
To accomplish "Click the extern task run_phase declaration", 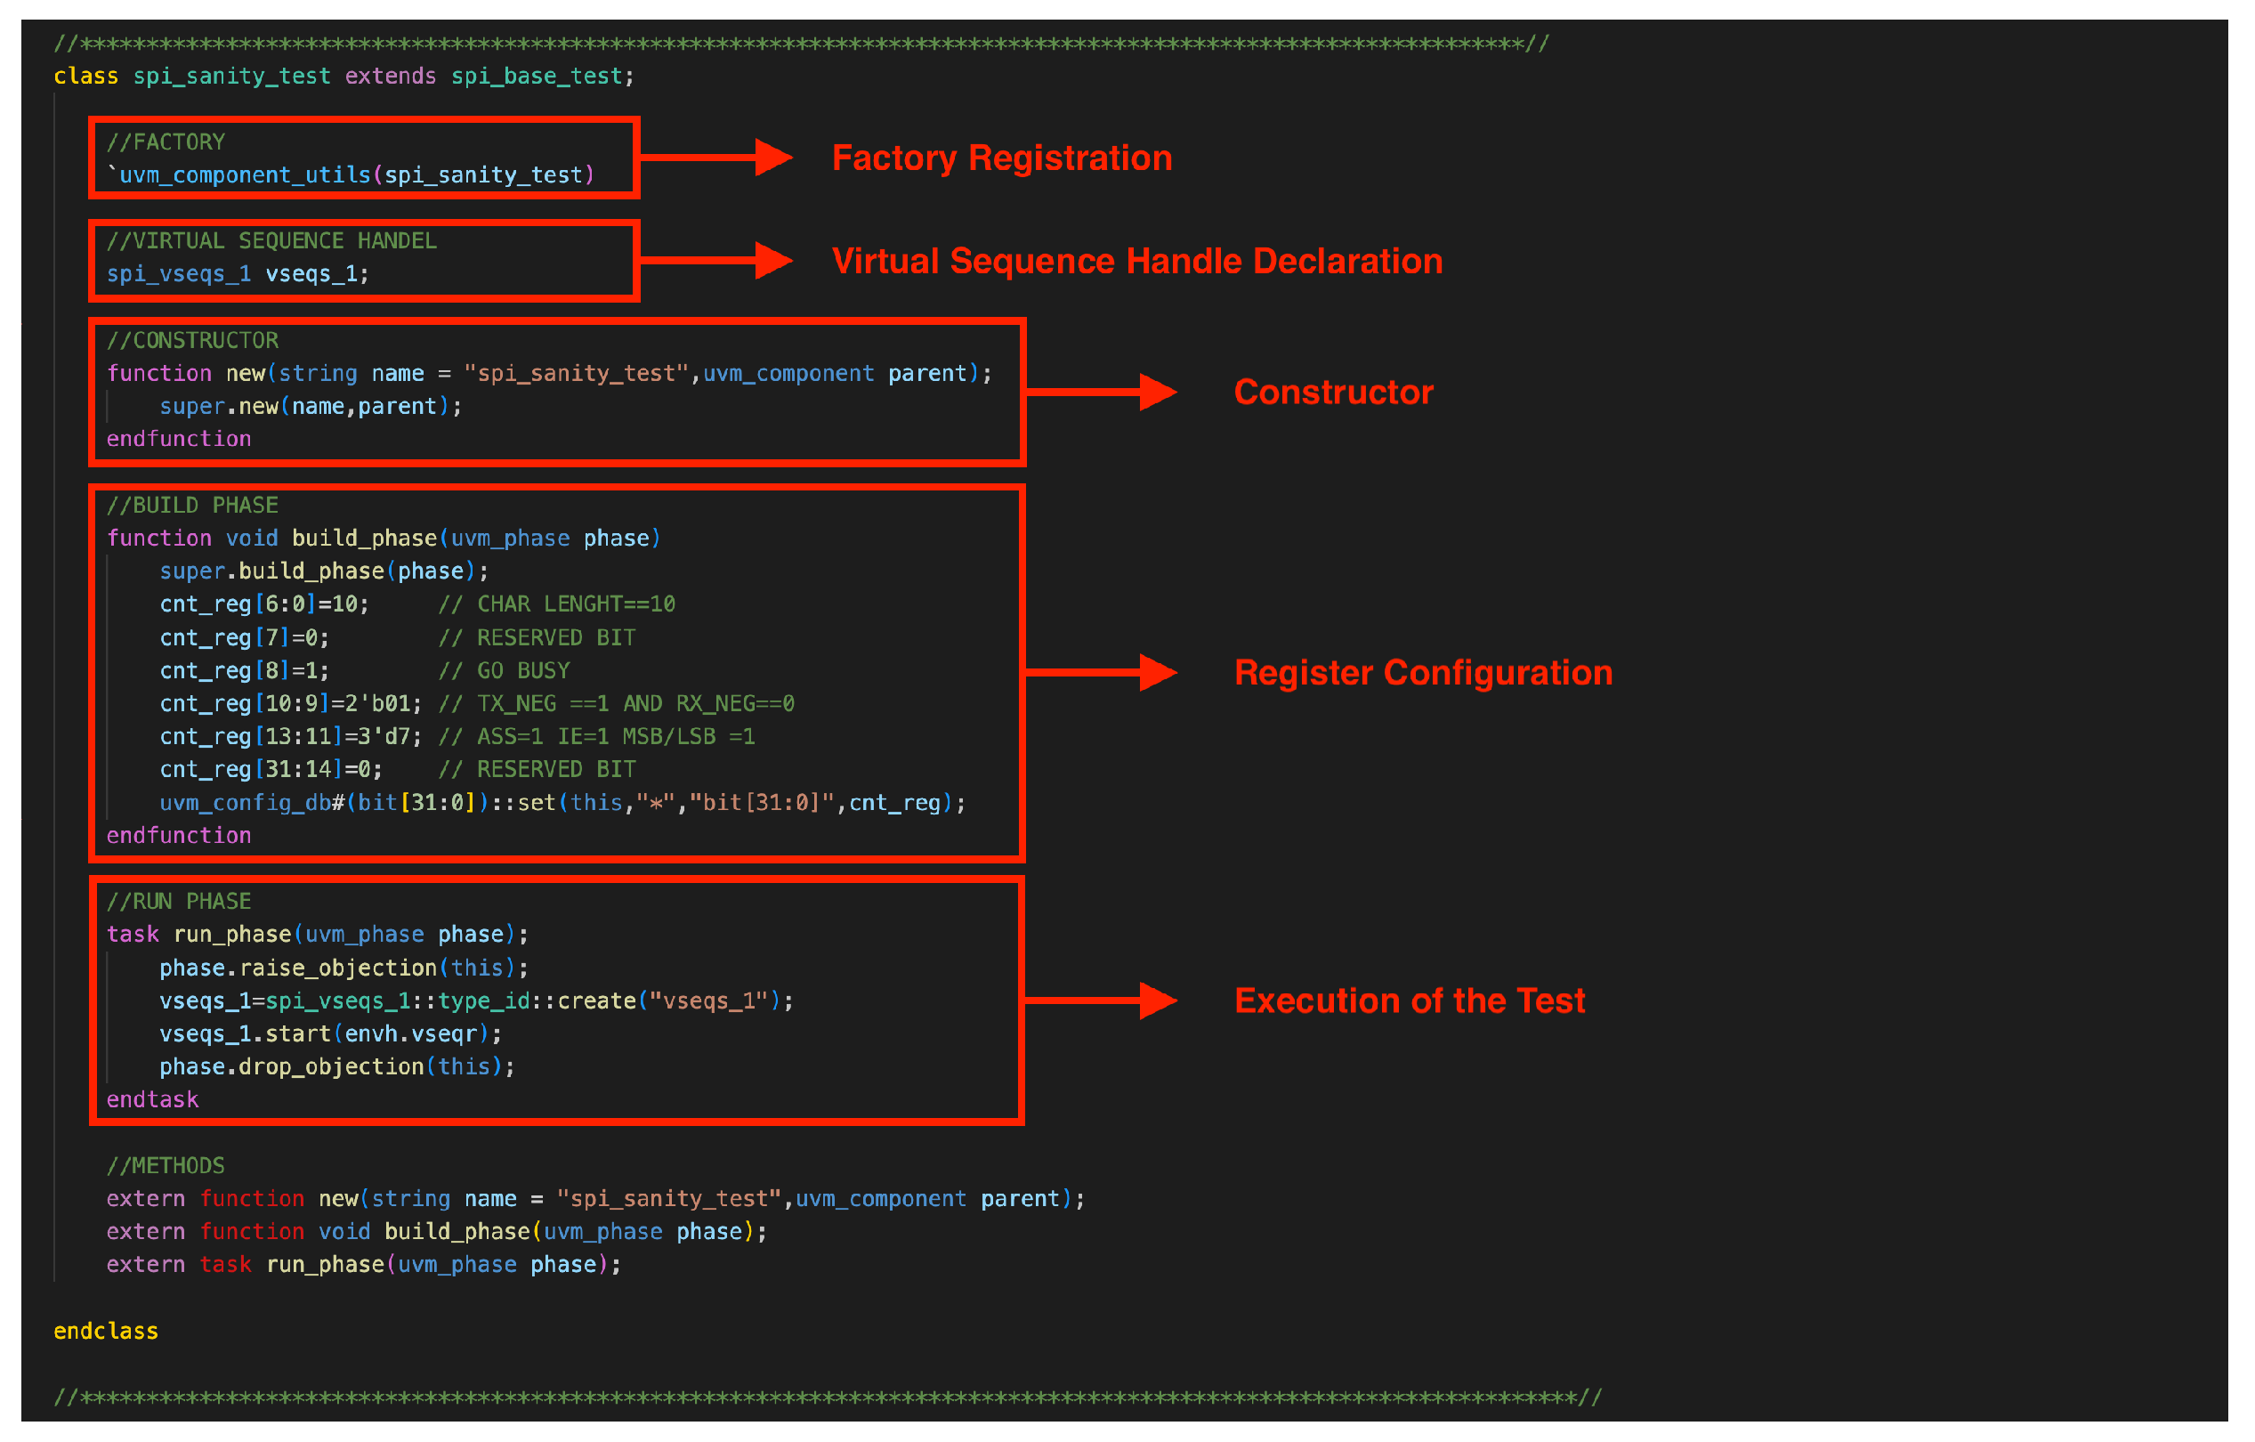I will click(x=363, y=1264).
